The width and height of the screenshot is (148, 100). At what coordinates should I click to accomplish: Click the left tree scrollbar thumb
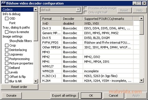point(36,26)
